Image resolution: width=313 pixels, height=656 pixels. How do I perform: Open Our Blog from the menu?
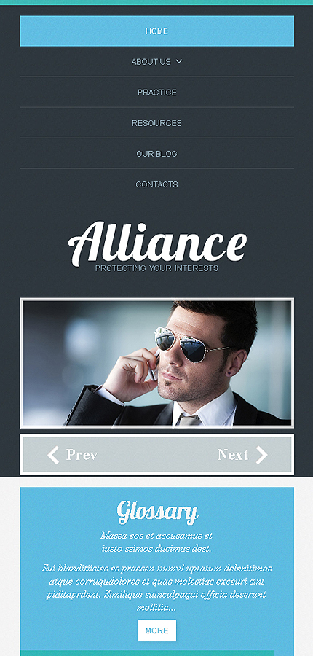(156, 154)
